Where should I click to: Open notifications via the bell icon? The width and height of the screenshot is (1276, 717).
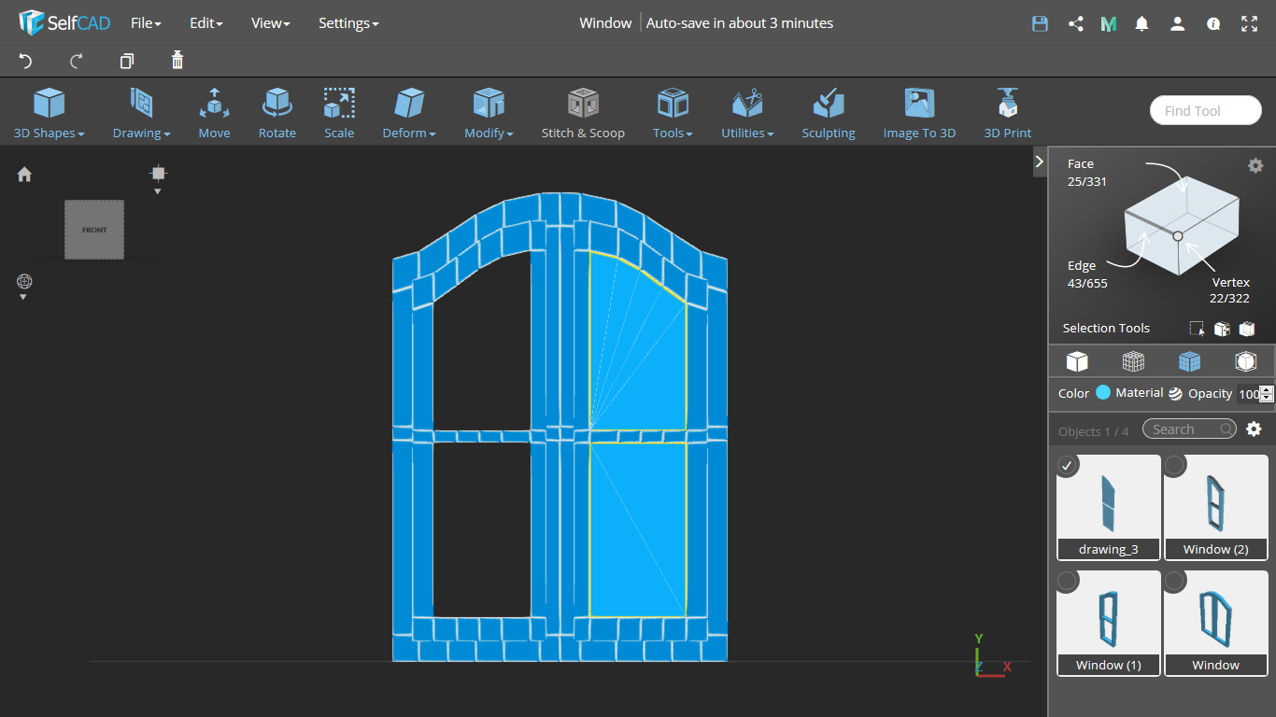pos(1141,24)
